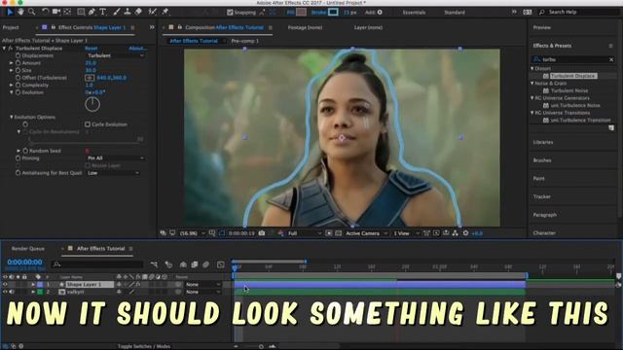The width and height of the screenshot is (623, 350).
Task: Select the Pen tool
Action: click(x=92, y=12)
